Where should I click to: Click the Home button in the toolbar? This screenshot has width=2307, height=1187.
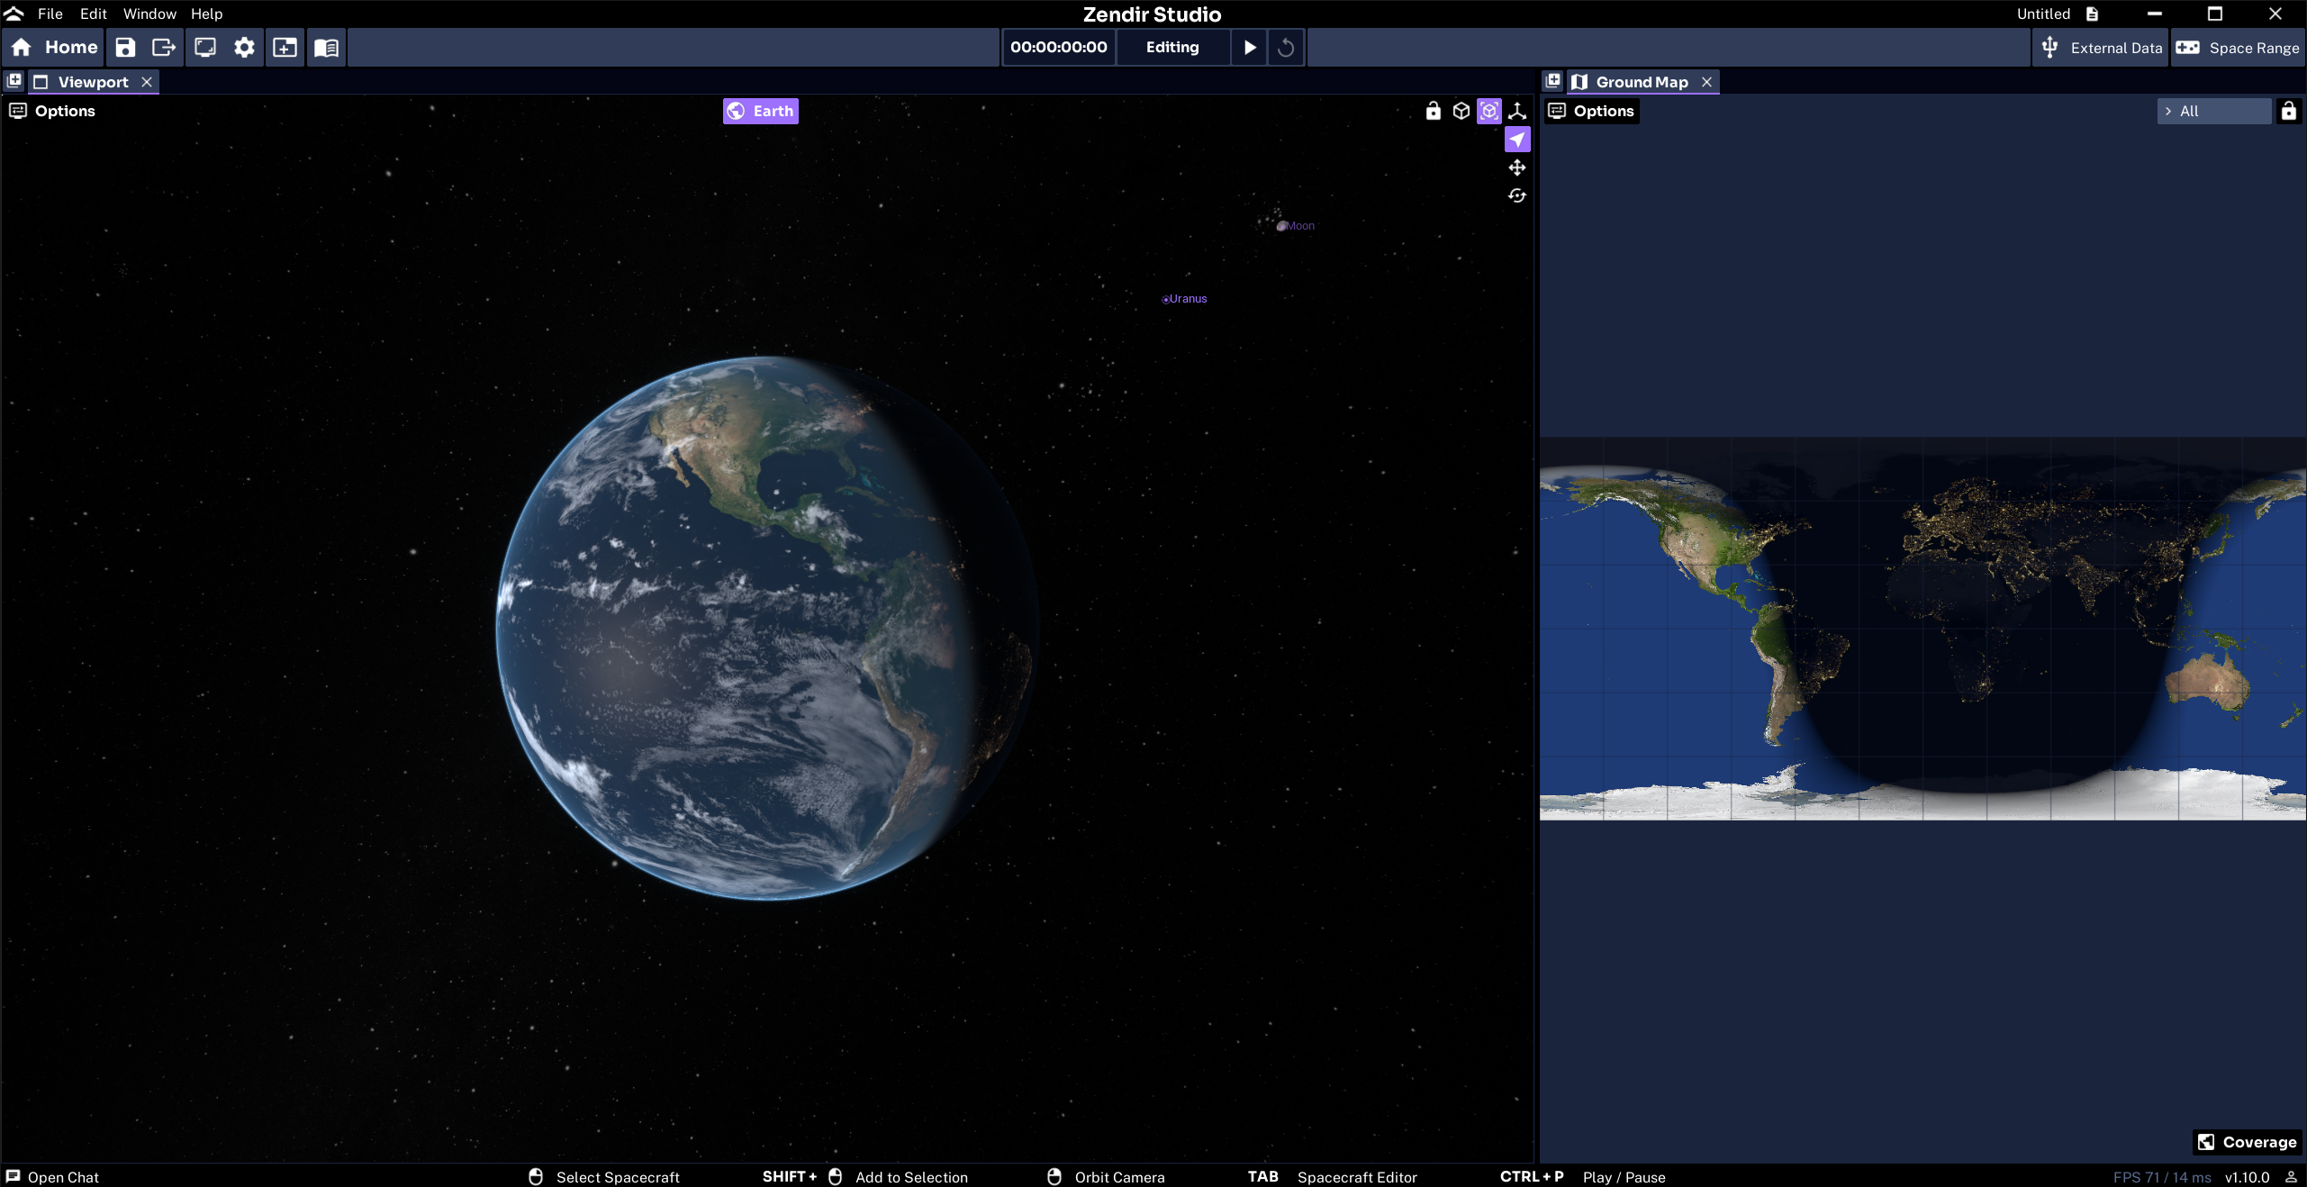click(53, 48)
